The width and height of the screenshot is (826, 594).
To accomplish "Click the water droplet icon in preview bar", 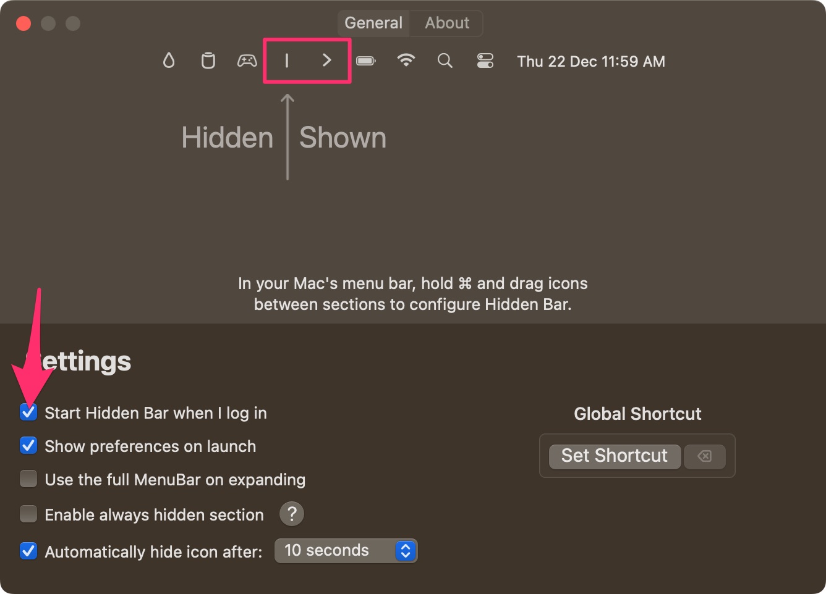I will coord(169,61).
